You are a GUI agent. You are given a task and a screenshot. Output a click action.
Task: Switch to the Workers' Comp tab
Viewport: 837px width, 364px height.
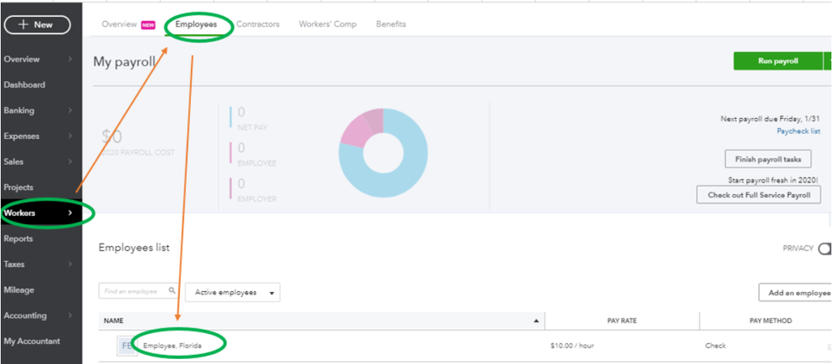(328, 24)
